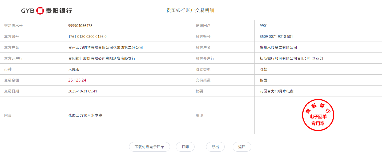The width and height of the screenshot is (383, 158).
Task: Click the 下载对应电子回单 button
Action: click(149, 147)
